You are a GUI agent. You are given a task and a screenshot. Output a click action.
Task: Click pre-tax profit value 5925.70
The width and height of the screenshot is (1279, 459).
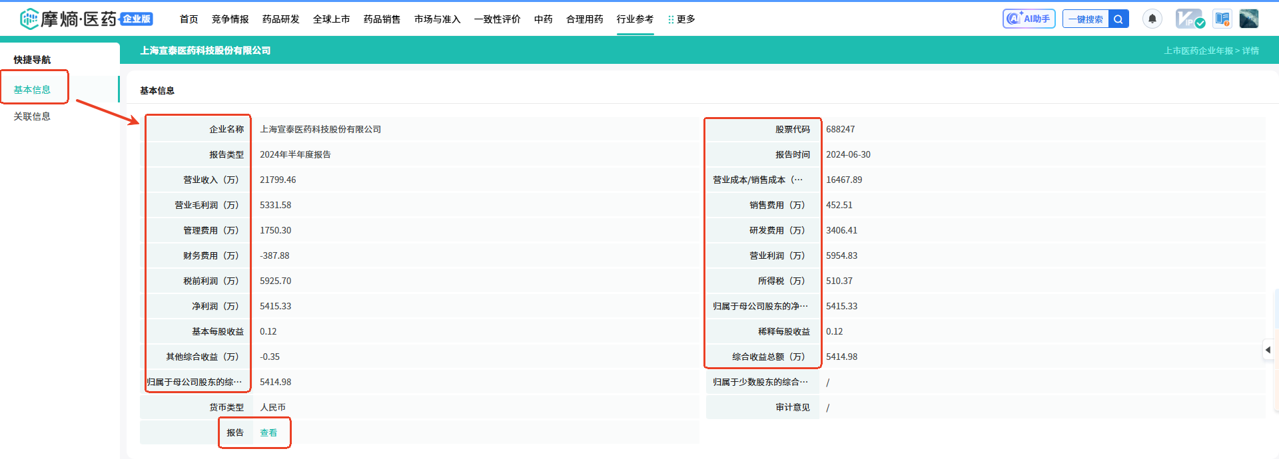click(x=275, y=281)
